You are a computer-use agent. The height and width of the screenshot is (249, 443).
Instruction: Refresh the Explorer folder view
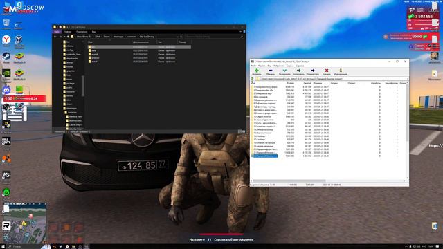tap(181, 37)
